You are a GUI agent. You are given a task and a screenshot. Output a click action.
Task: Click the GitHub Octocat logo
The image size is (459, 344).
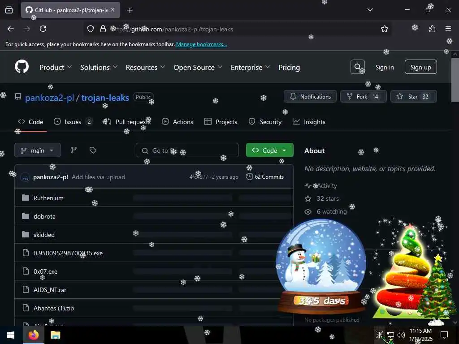point(22,67)
